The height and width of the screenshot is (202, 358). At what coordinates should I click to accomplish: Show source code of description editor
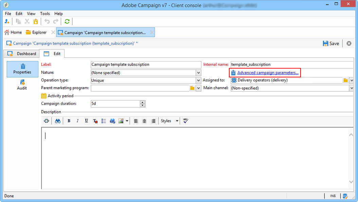(46, 121)
